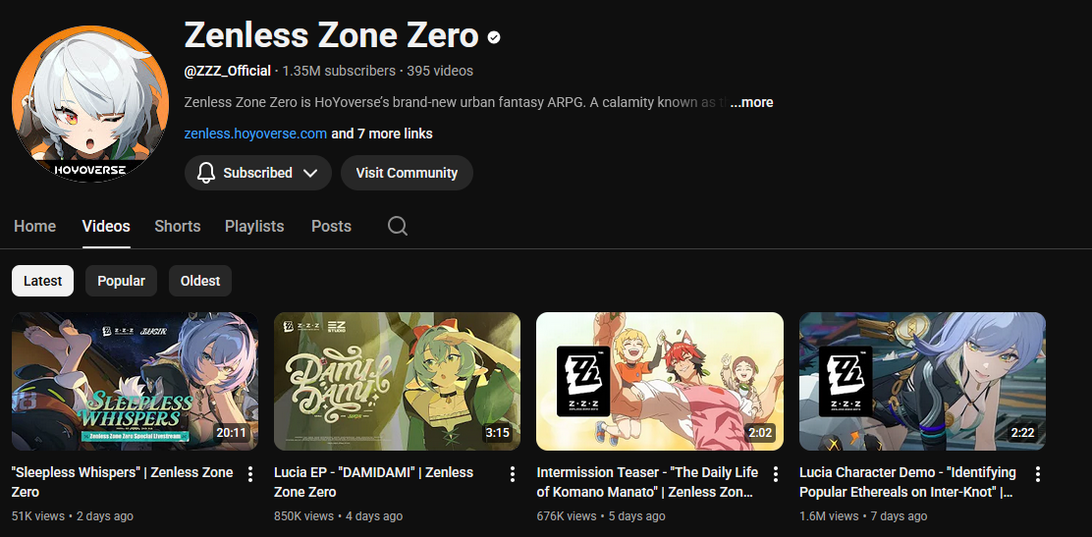Click the 3:15 duration badge
This screenshot has width=1092, height=537.
497,433
